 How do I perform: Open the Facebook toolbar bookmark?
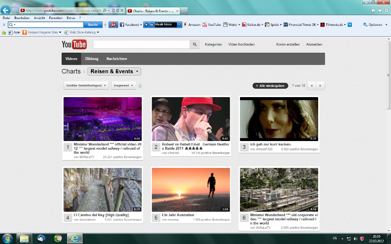(x=131, y=24)
